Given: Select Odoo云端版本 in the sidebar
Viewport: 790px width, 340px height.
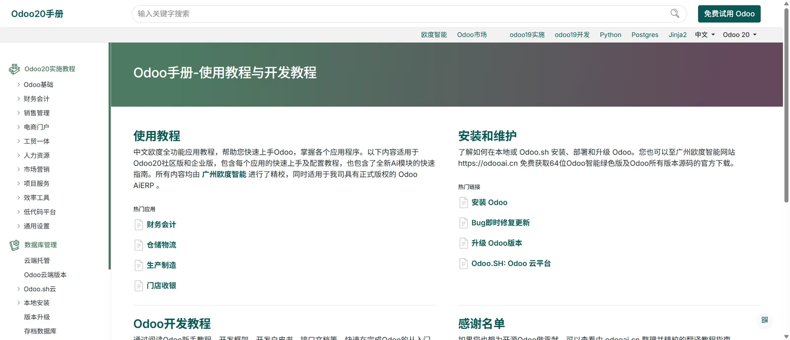Looking at the screenshot, I should pyautogui.click(x=45, y=275).
